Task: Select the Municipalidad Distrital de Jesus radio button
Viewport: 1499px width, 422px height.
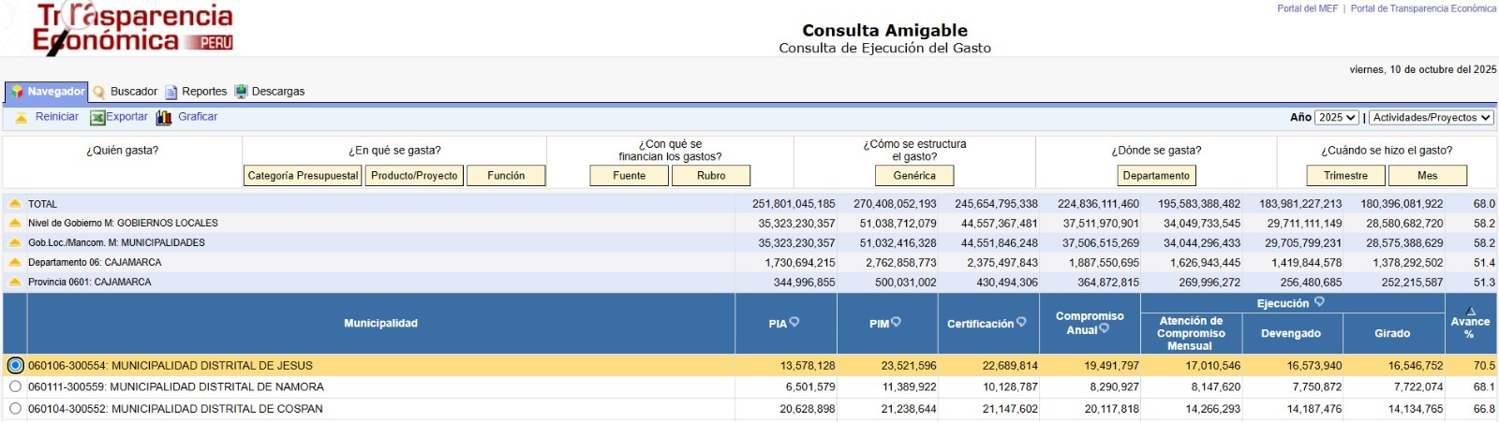Action: (x=15, y=366)
